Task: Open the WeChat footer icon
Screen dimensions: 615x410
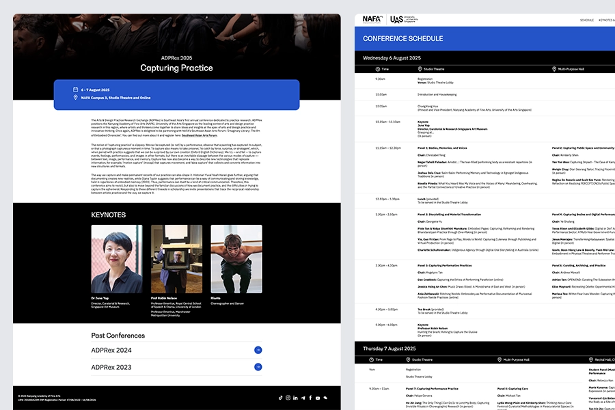Action: click(326, 397)
